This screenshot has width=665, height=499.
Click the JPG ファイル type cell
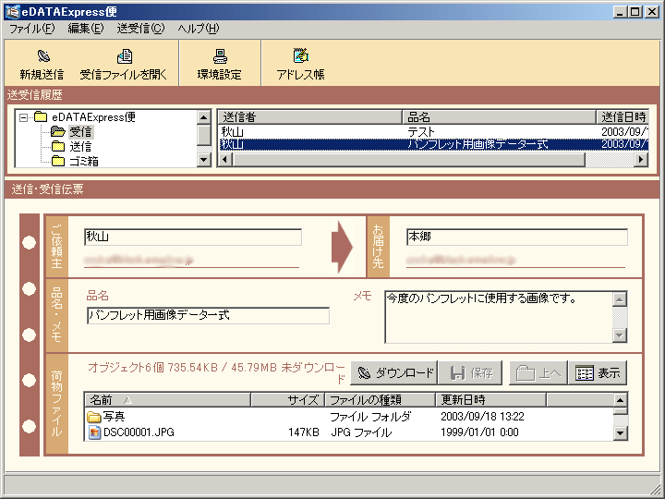tap(361, 432)
